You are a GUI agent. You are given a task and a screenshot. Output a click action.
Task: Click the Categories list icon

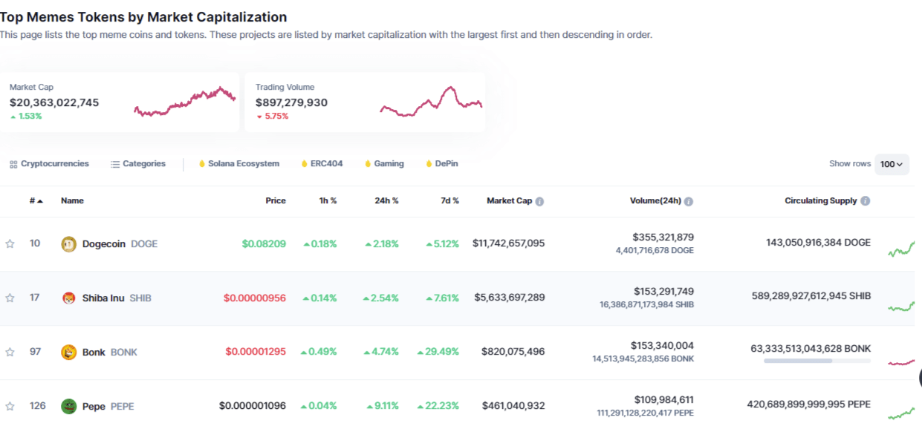pyautogui.click(x=115, y=164)
